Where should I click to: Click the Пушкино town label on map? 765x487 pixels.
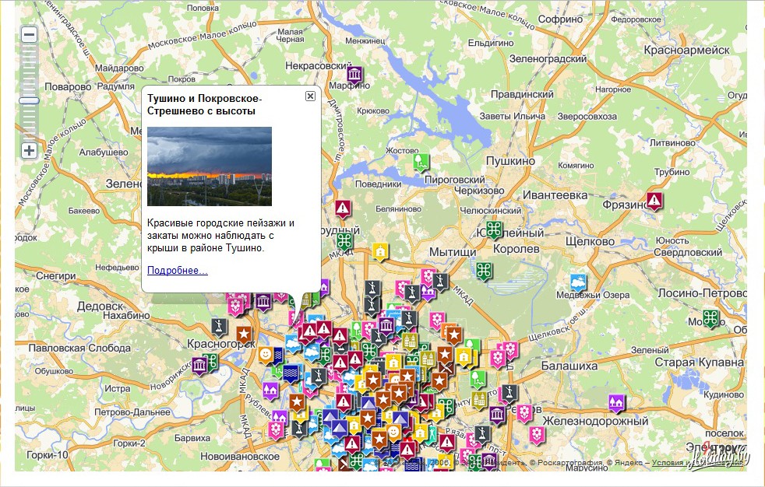pyautogui.click(x=510, y=160)
